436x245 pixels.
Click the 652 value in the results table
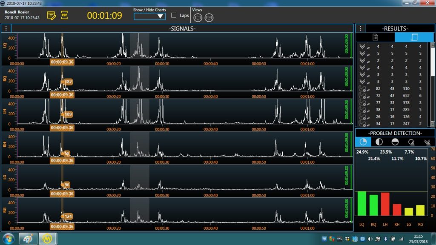point(406,96)
